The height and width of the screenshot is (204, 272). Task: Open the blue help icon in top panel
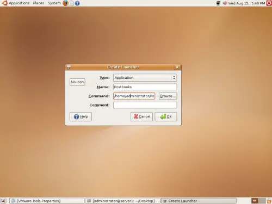click(77, 3)
